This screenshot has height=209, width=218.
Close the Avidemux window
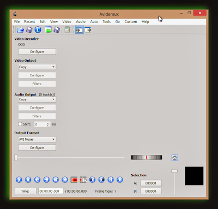pyautogui.click(x=200, y=13)
